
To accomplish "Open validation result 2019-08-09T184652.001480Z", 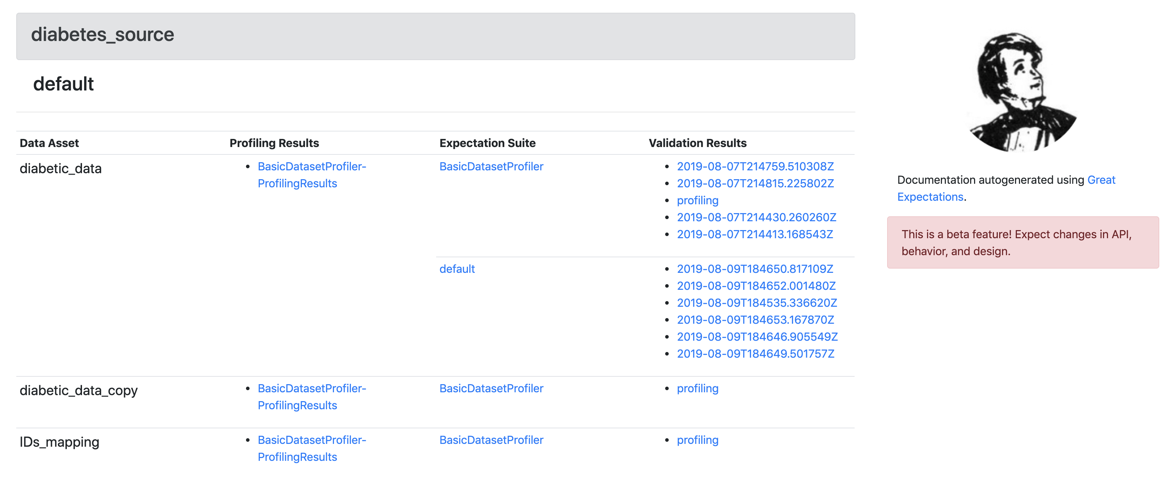I will tap(756, 286).
